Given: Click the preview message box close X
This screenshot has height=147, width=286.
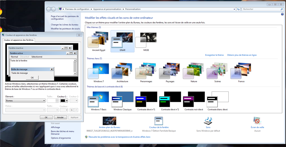Looking at the screenshot, I should click(x=52, y=69).
